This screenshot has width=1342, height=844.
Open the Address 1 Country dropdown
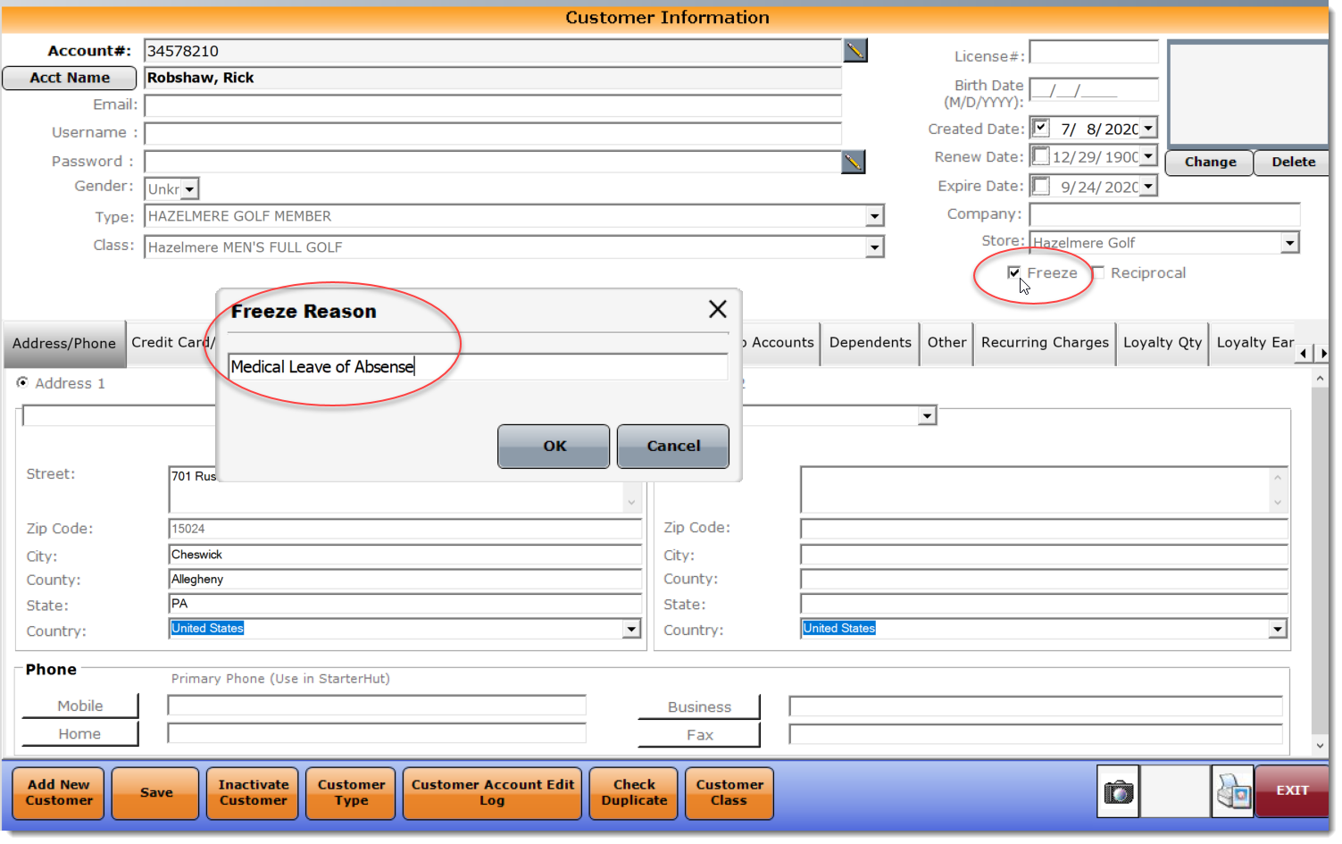point(631,629)
